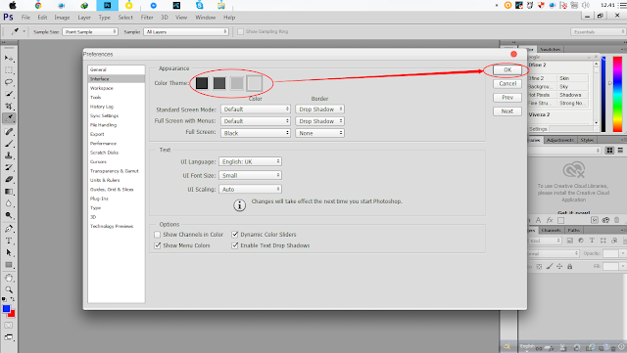
Task: Select the Rectangle shape tool
Action: 9,265
